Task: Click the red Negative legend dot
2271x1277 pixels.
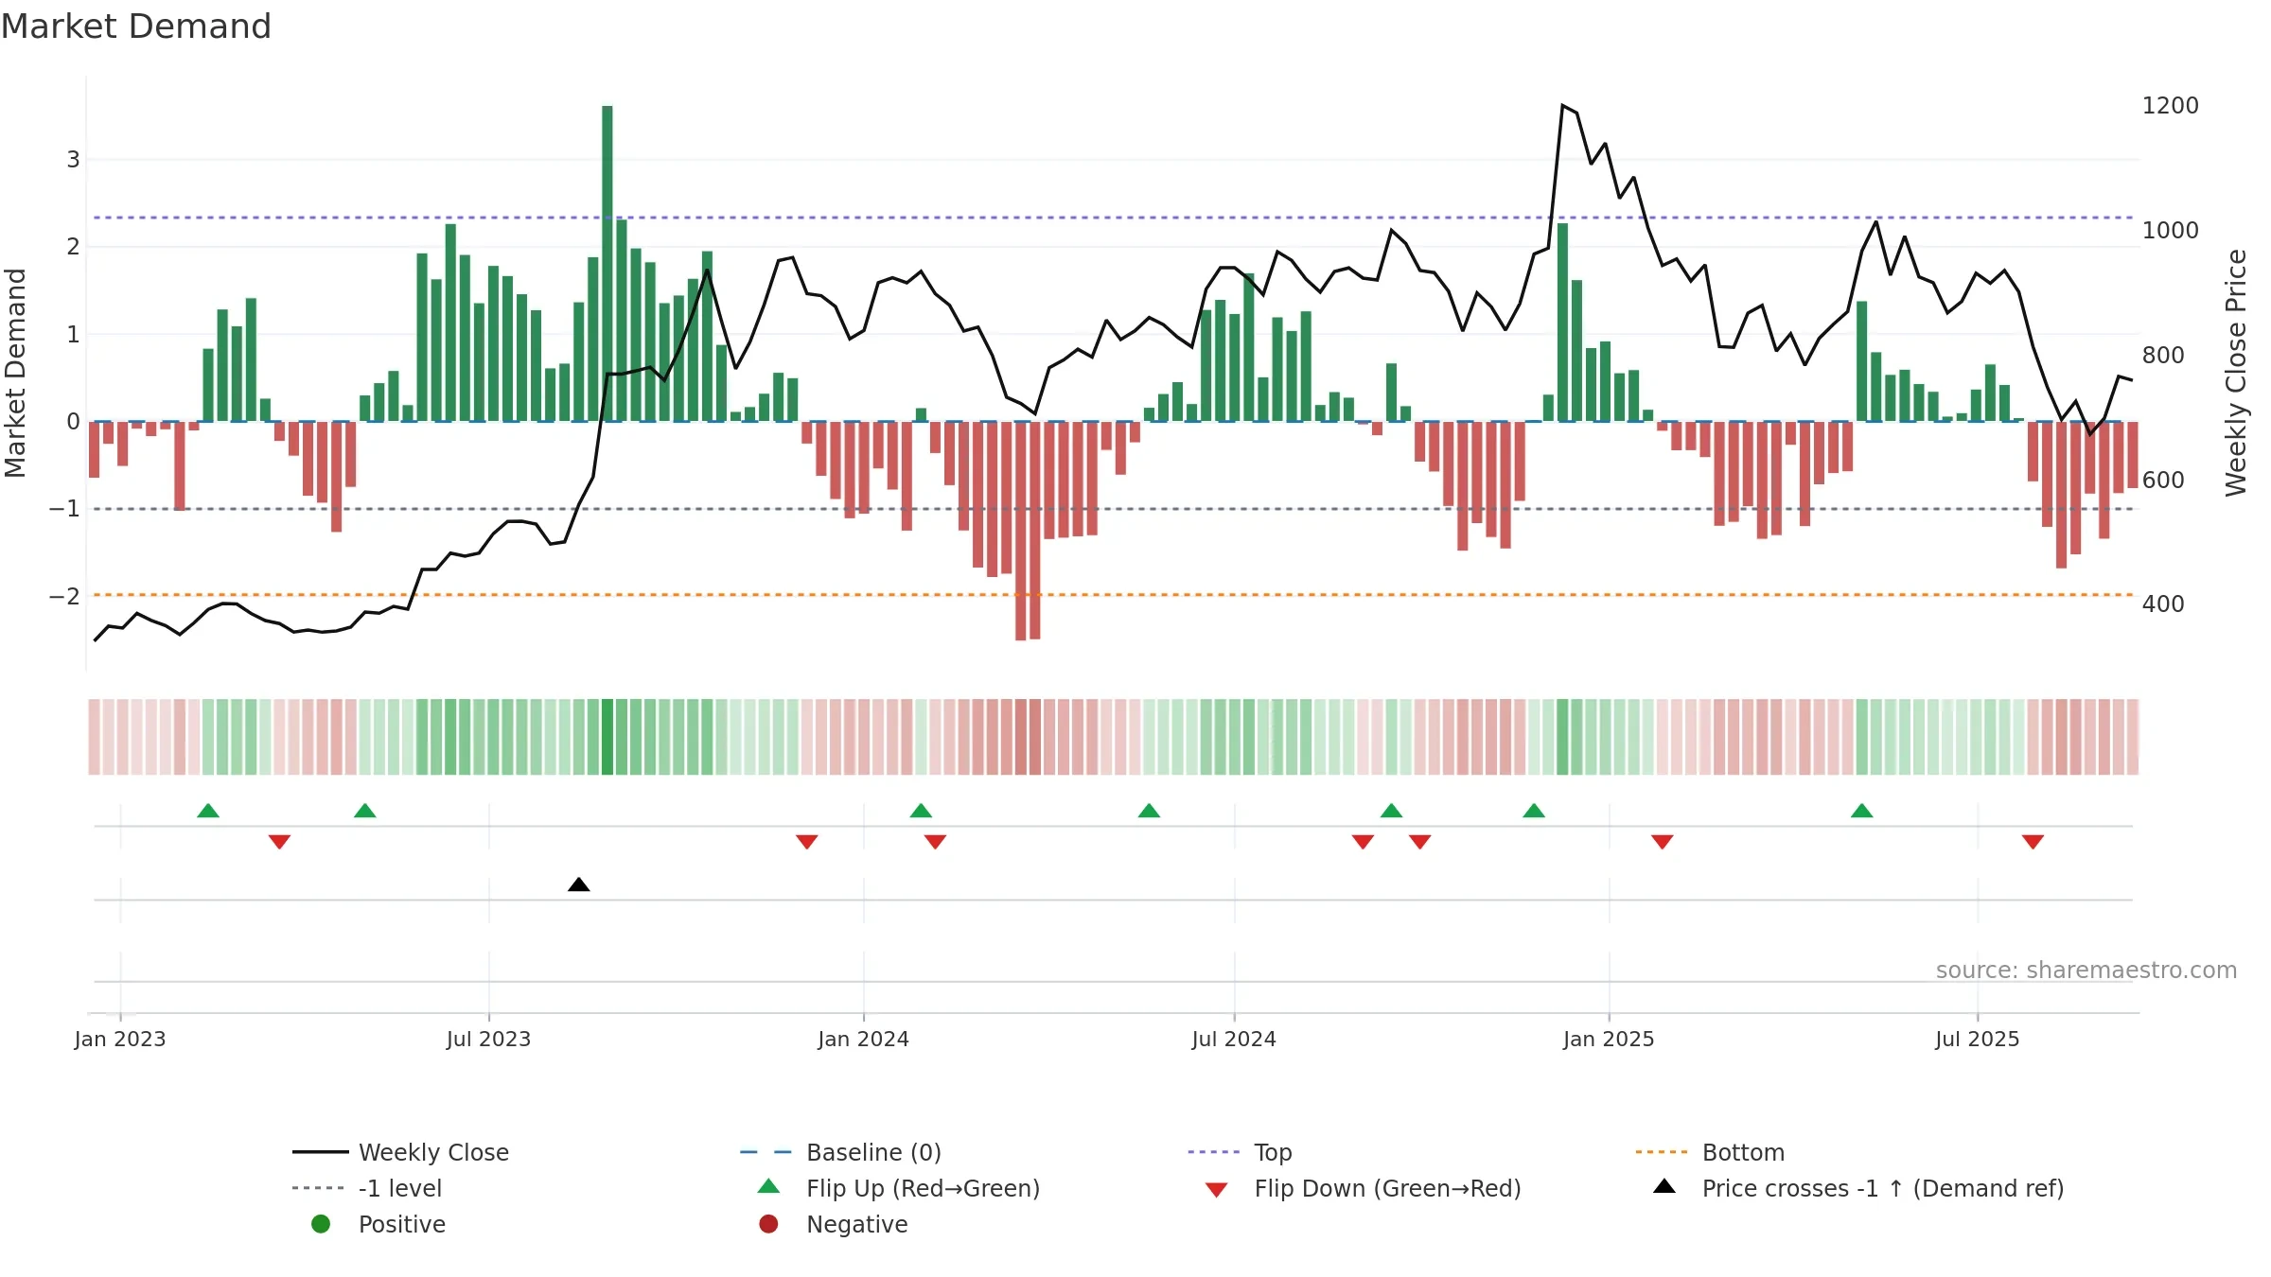Action: 768,1224
